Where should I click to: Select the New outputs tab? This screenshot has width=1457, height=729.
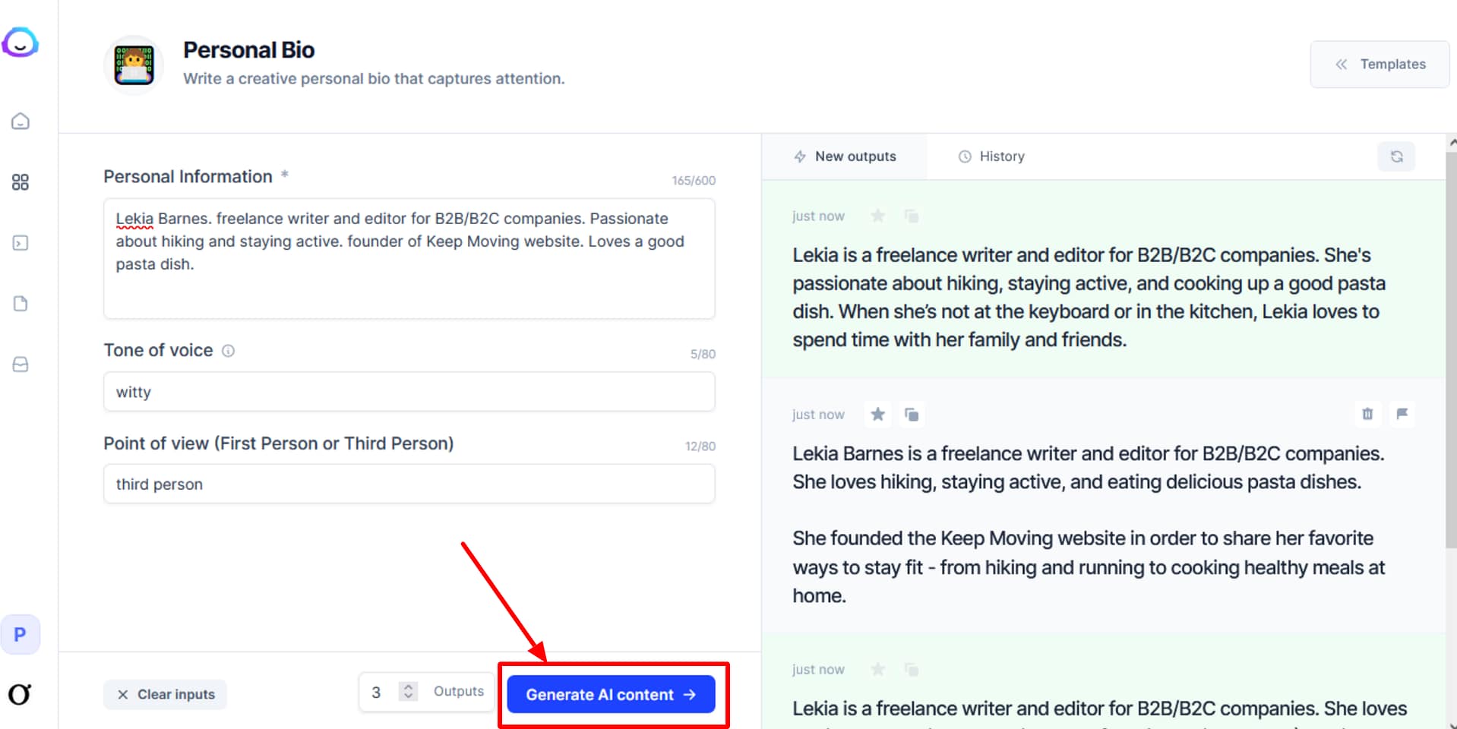pos(845,156)
